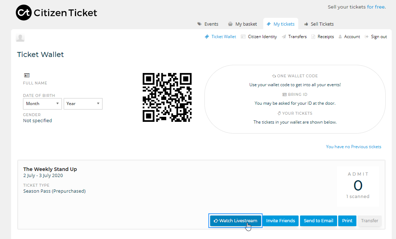Click the ADMIT count box

tap(358, 186)
